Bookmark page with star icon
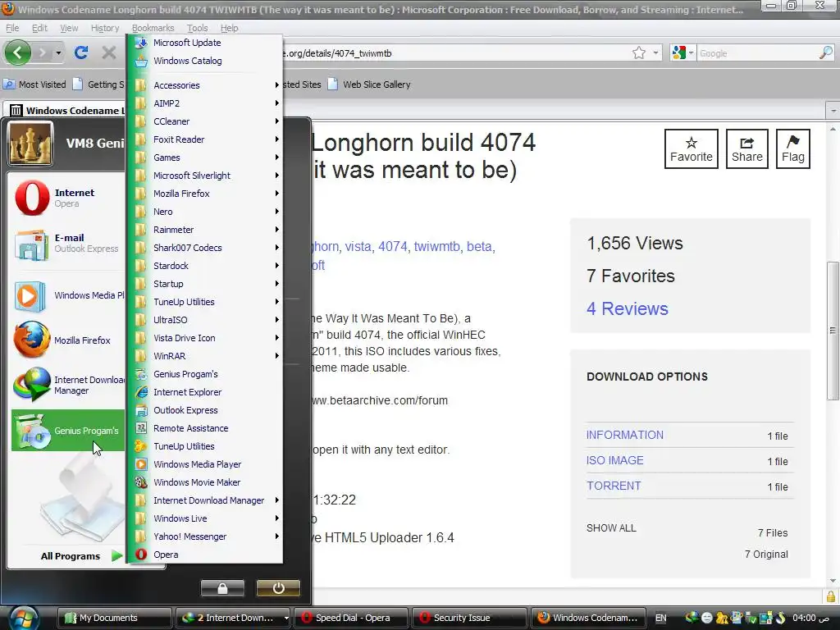840x630 pixels. click(638, 53)
